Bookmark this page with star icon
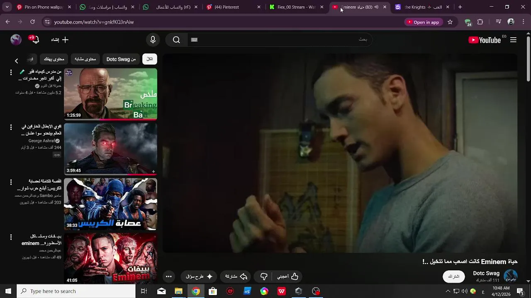Viewport: 531px width, 298px height. click(x=450, y=22)
